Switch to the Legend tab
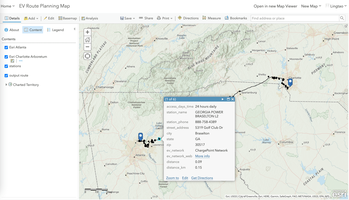The image size is (349, 200). tap(55, 30)
